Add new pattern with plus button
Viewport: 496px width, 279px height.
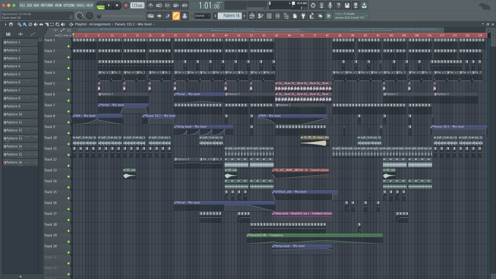point(244,16)
